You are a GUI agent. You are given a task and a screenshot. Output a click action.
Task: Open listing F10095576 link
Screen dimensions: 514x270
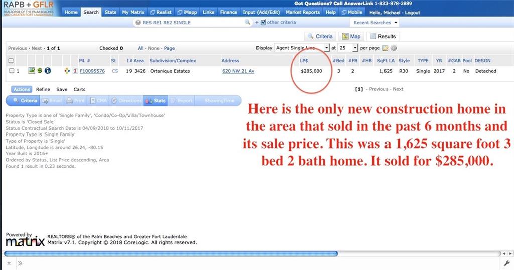tap(92, 71)
